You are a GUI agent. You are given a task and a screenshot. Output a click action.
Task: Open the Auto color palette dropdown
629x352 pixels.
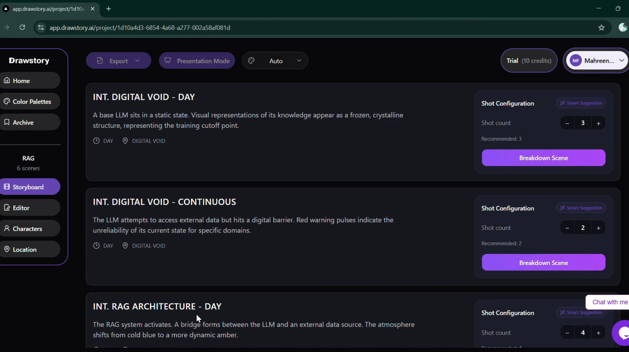click(x=275, y=61)
